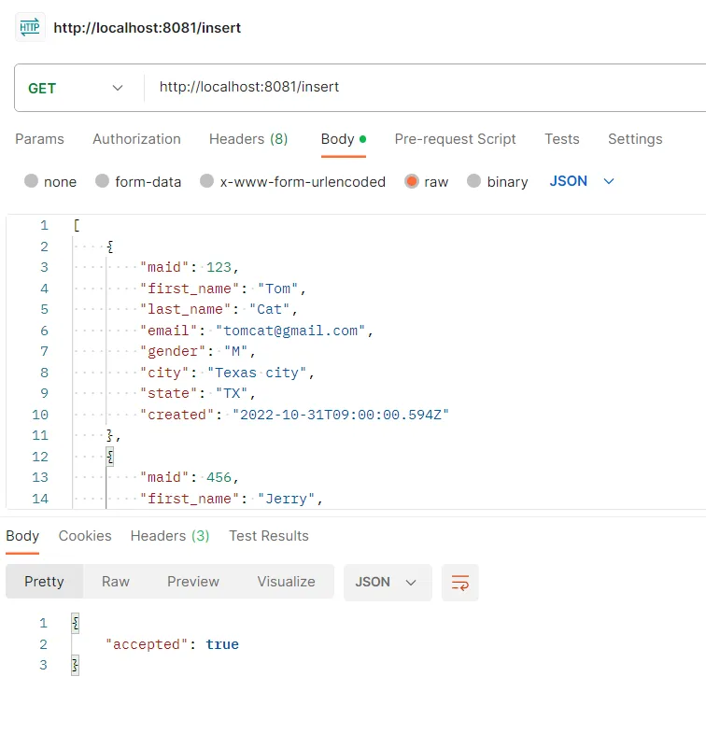Open the response Headers (3) tab
The image size is (706, 733).
[170, 536]
